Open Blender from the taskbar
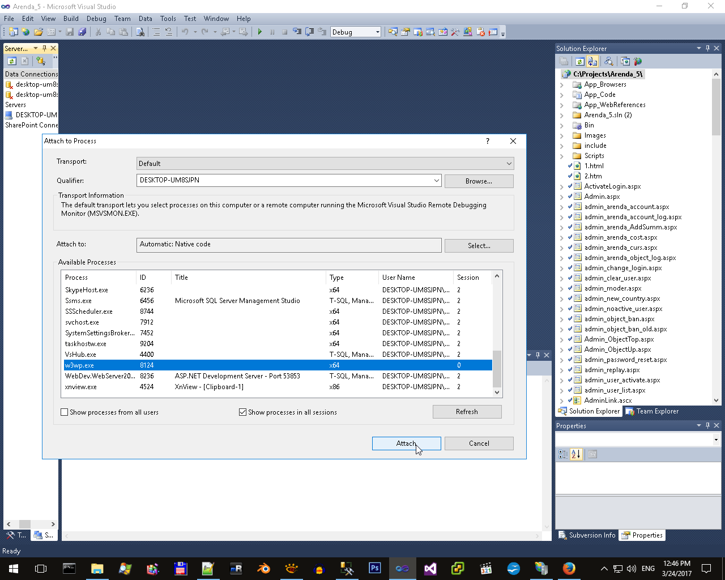 (x=263, y=568)
